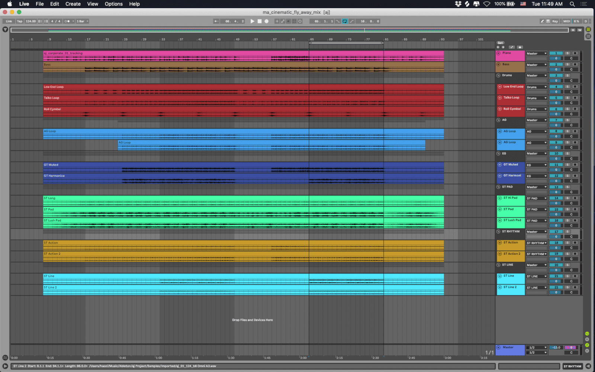
Task: Toggle the computer MIDI keyboard icon
Action: point(548,21)
